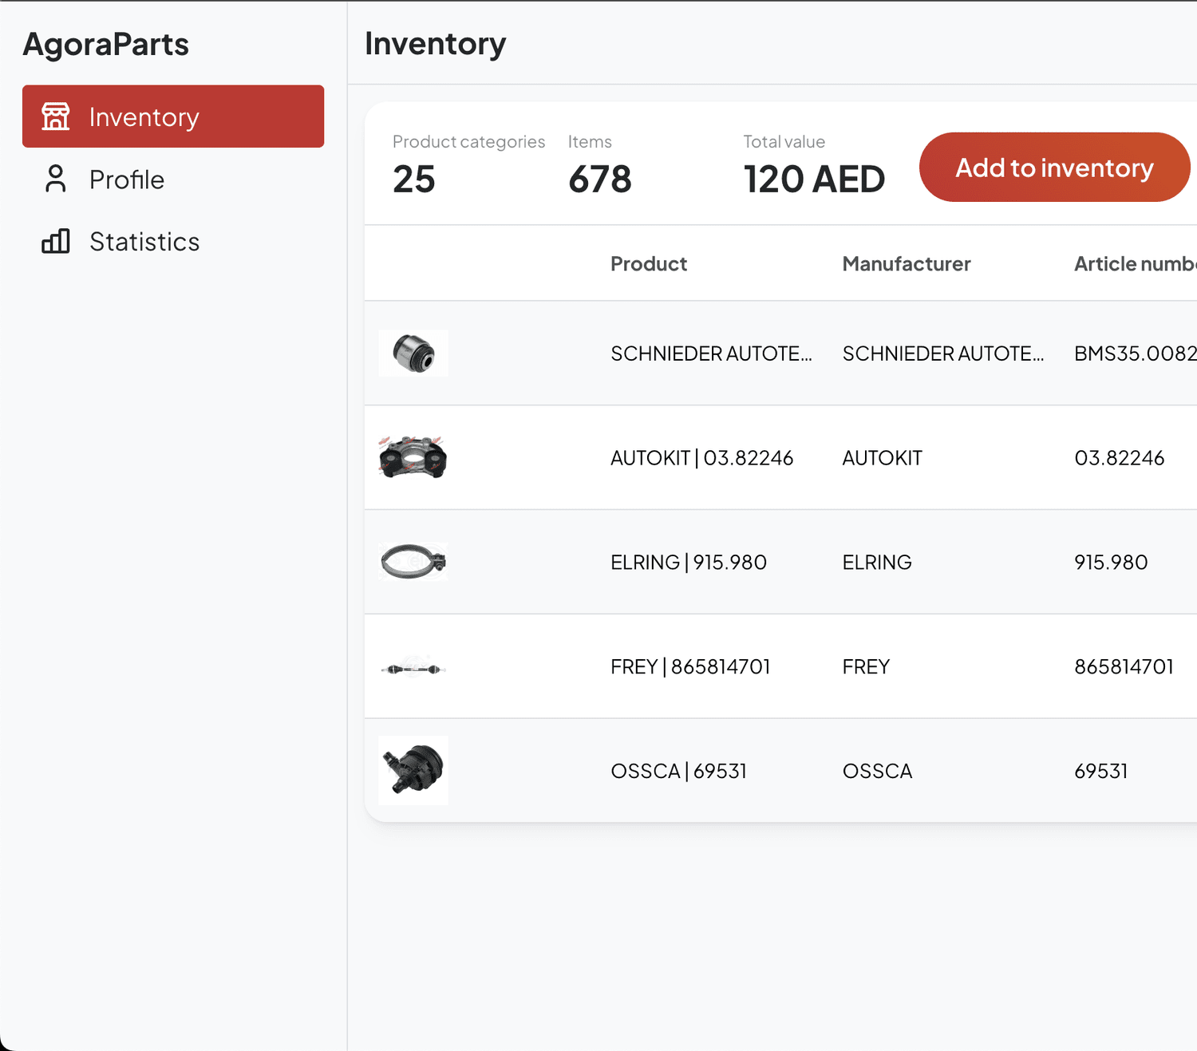The image size is (1197, 1051).
Task: Select product name 'ELRING | 915.980'
Action: (689, 563)
